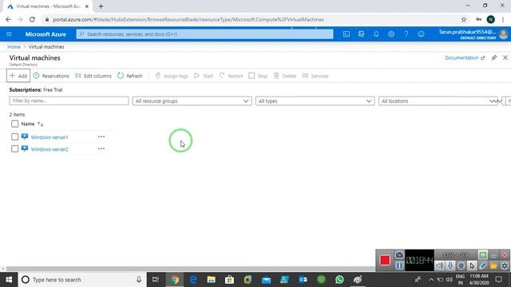The image size is (511, 287).
Task: Click the Virtual machines browser tab
Action: point(48,6)
